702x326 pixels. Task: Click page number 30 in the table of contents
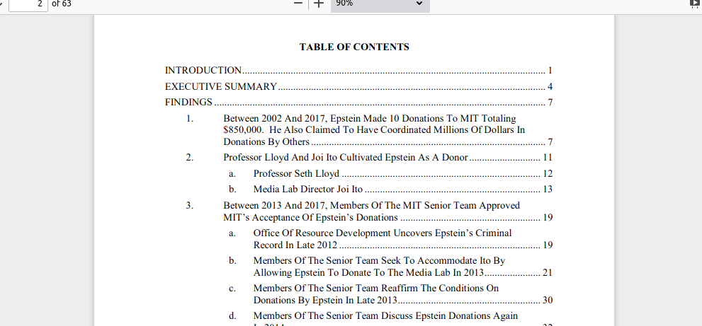coord(548,300)
